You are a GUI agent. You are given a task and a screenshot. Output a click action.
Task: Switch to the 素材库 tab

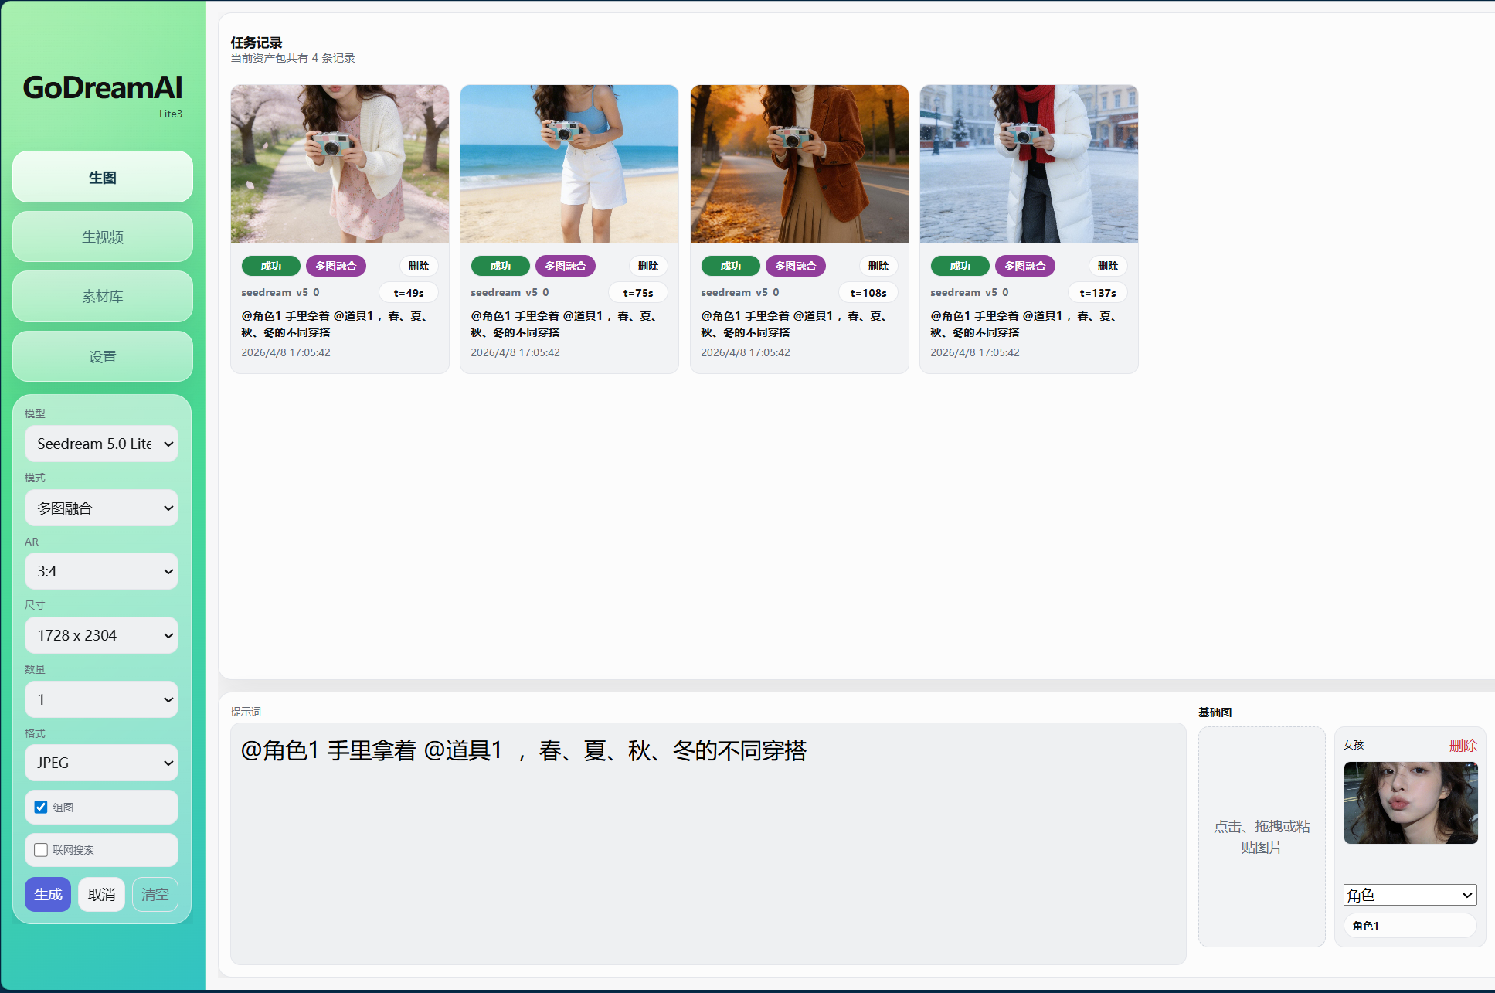pos(102,297)
